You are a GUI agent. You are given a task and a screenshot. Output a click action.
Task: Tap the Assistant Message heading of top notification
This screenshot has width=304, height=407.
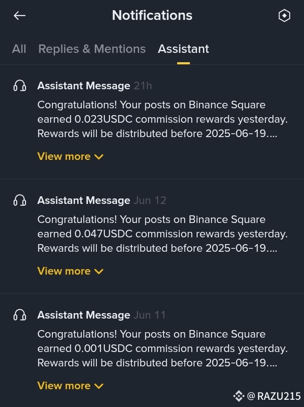tap(84, 85)
